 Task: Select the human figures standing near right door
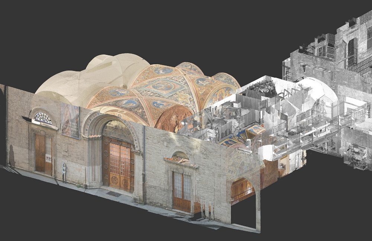tap(206, 211)
